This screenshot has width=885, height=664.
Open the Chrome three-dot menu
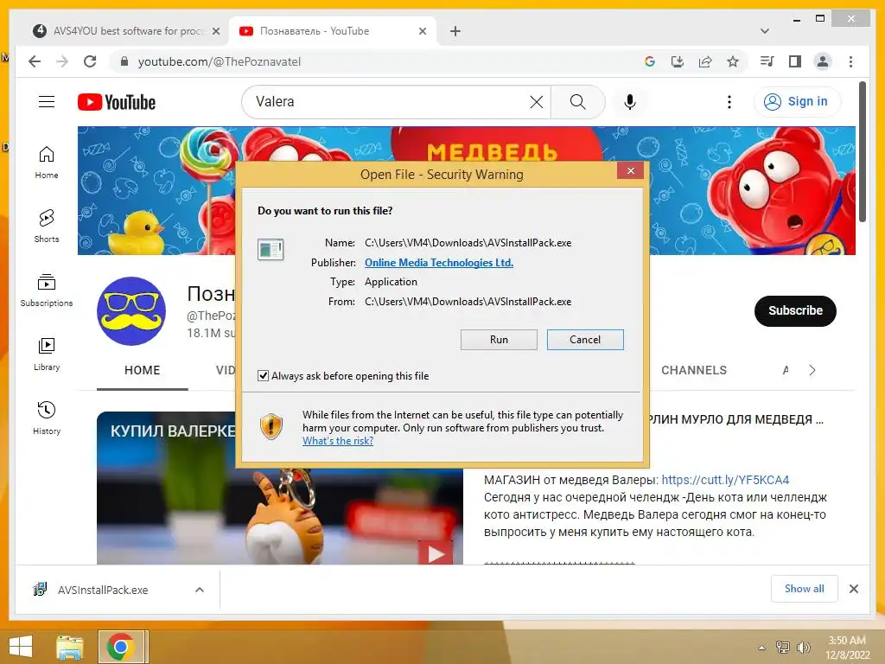pos(850,61)
